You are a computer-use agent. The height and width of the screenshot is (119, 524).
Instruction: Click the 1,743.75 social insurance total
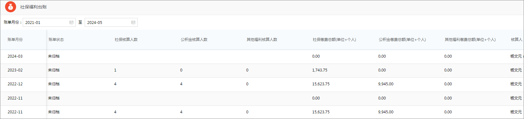click(320, 70)
